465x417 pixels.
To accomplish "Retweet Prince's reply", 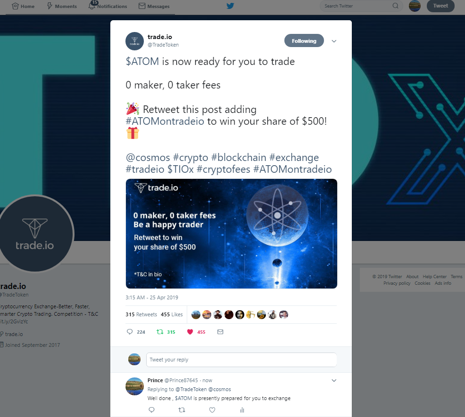I will (x=182, y=410).
